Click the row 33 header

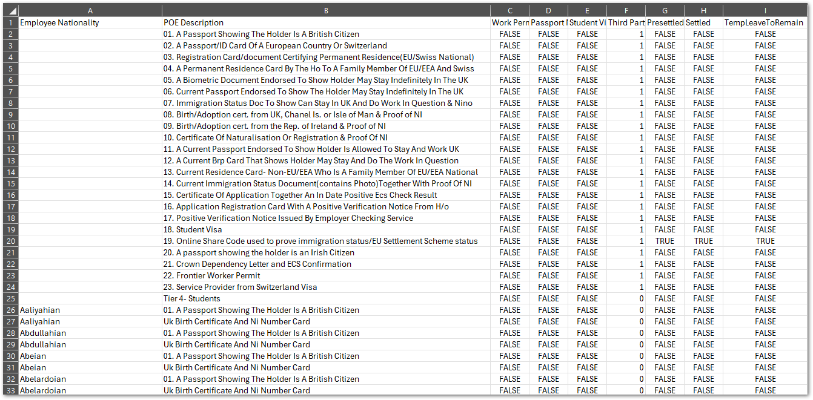tap(10, 390)
